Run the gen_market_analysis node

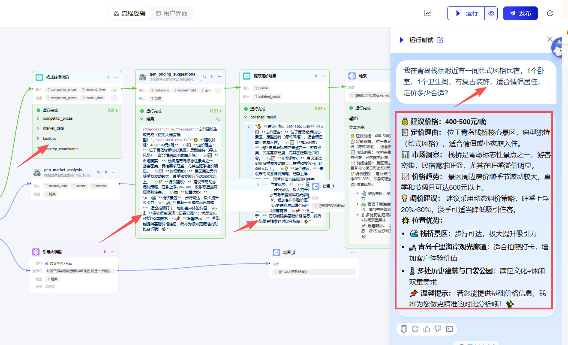coord(106,172)
